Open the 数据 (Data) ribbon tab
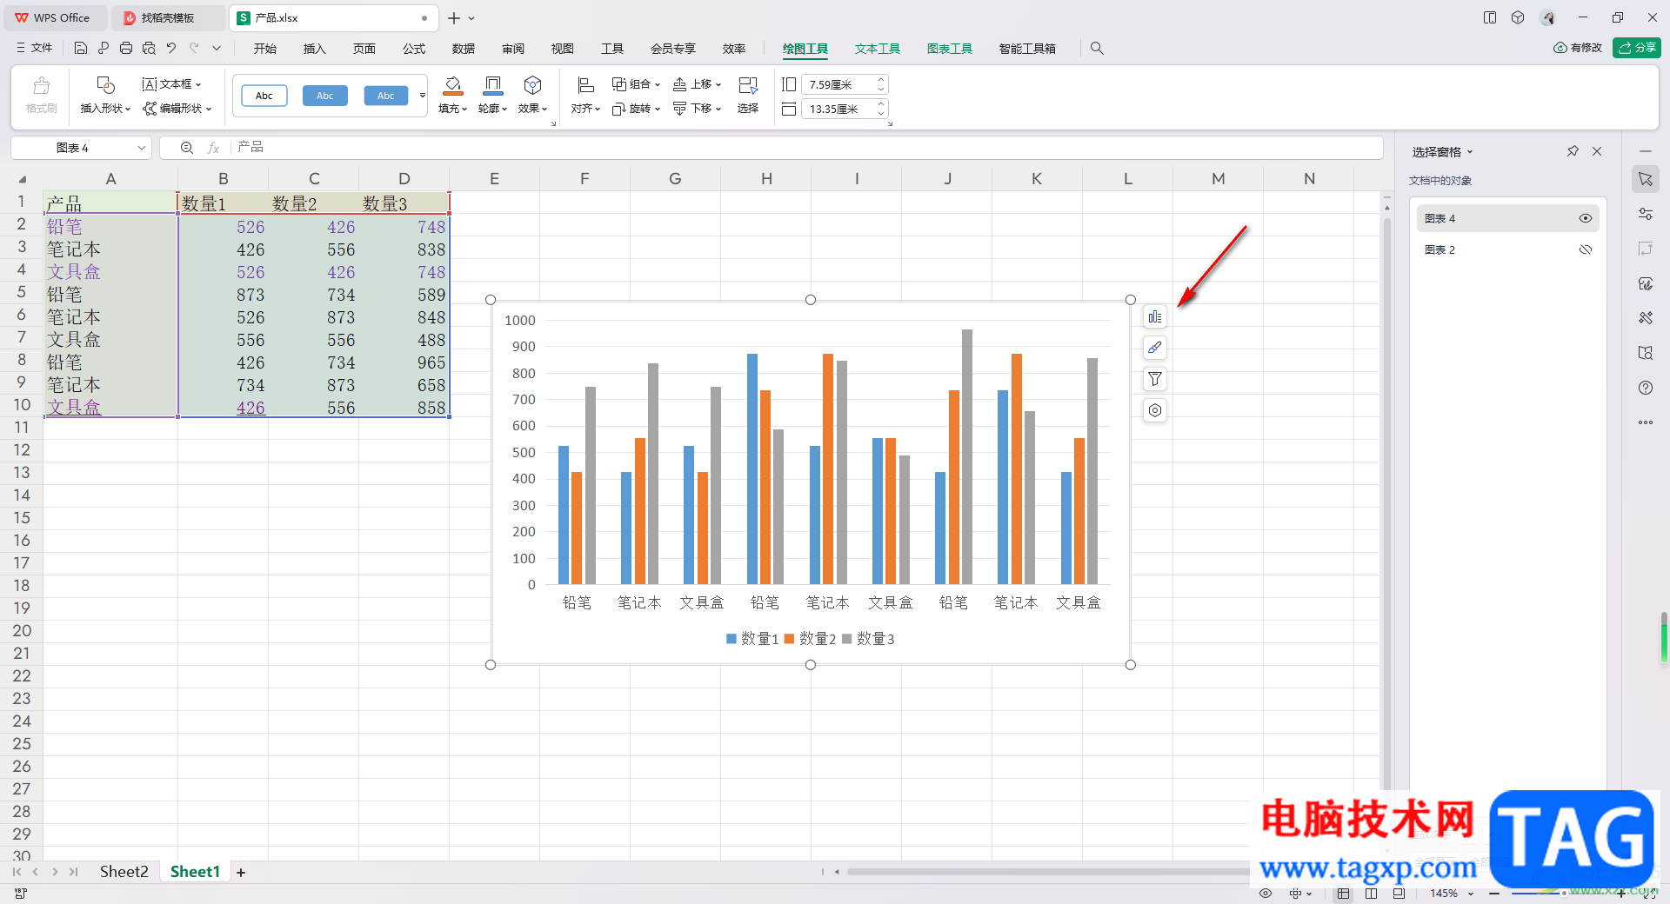 pos(464,49)
